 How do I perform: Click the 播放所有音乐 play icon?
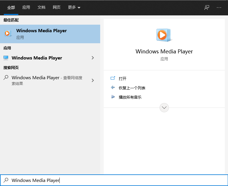click(x=113, y=97)
